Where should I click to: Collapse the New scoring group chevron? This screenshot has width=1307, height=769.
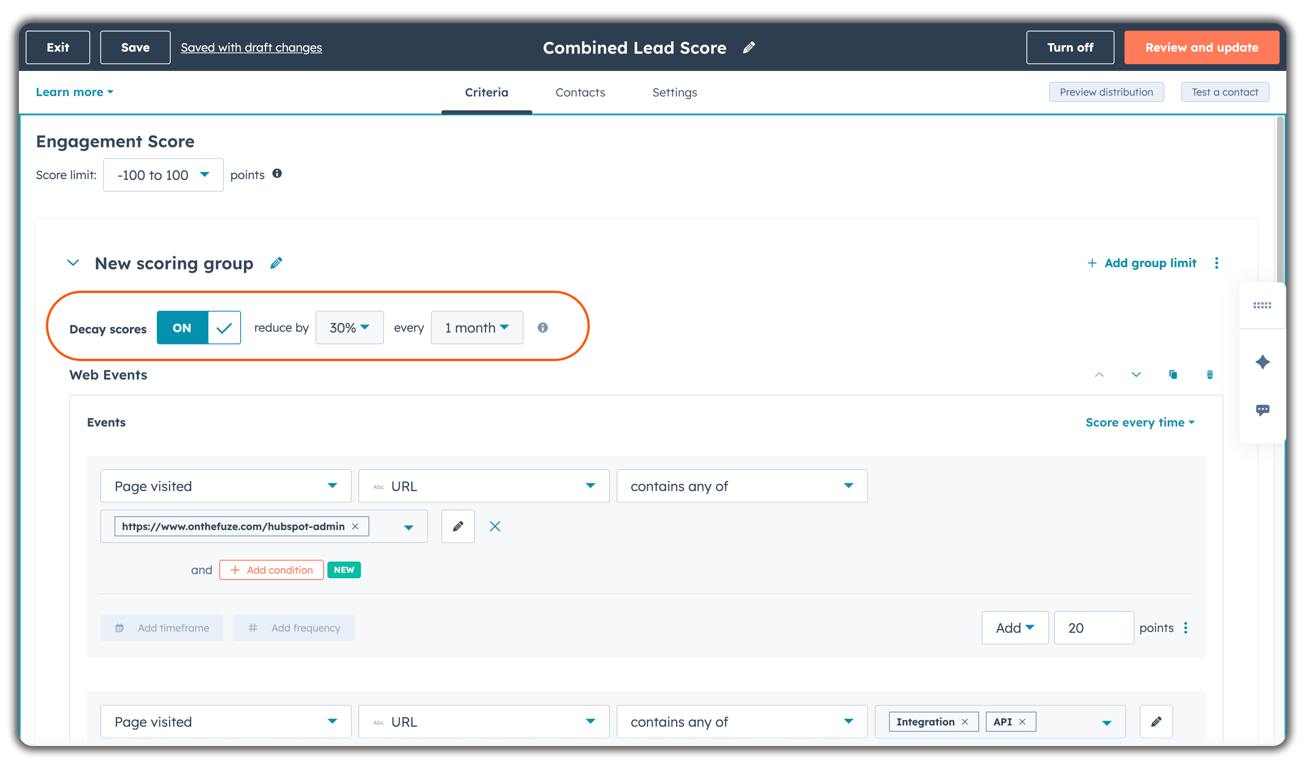point(73,263)
